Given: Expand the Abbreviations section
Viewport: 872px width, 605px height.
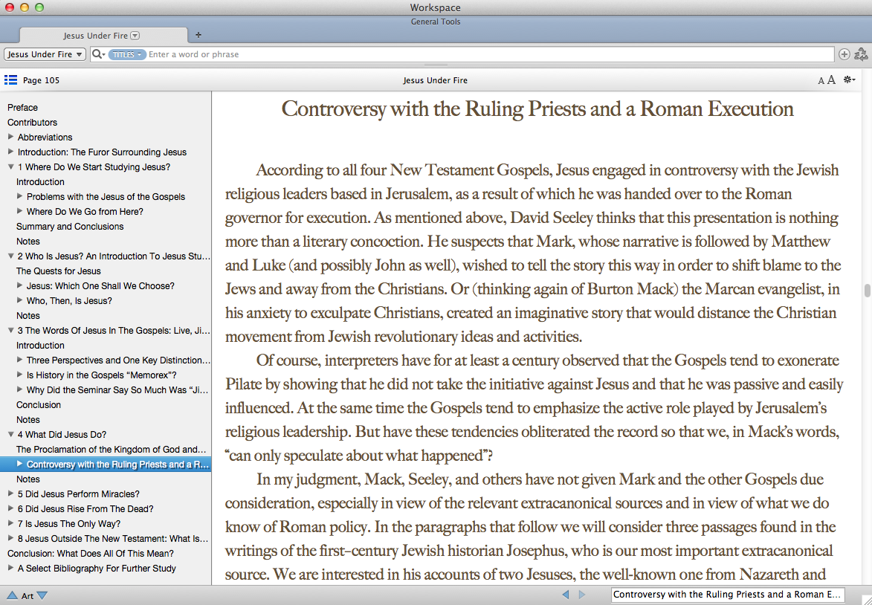Looking at the screenshot, I should click(10, 137).
